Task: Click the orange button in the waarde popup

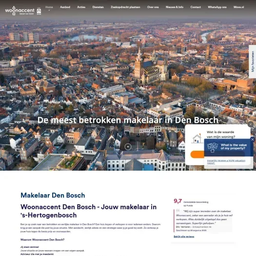Action: click(197, 155)
